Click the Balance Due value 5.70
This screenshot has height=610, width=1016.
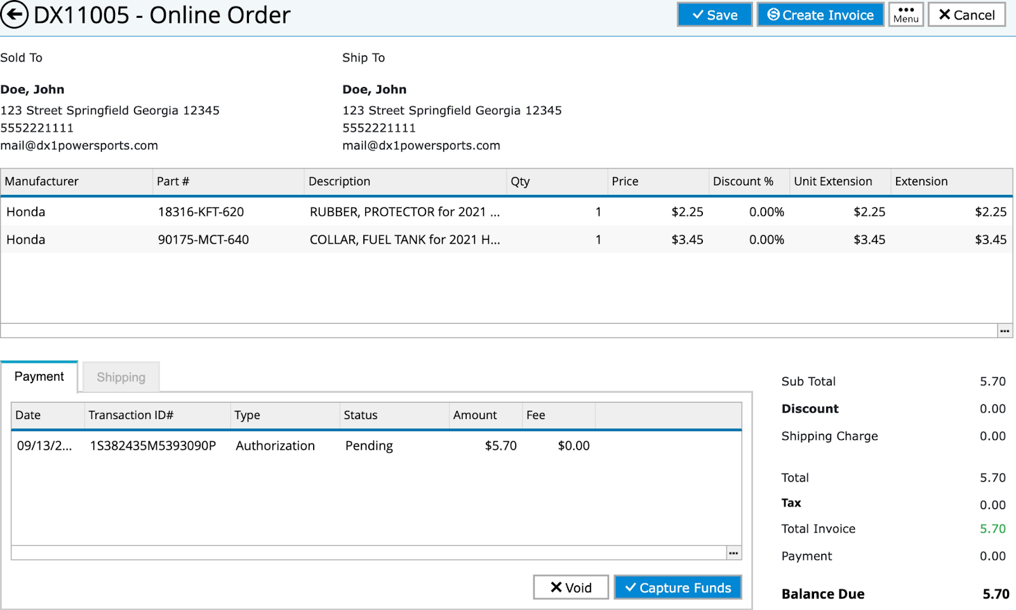(996, 594)
